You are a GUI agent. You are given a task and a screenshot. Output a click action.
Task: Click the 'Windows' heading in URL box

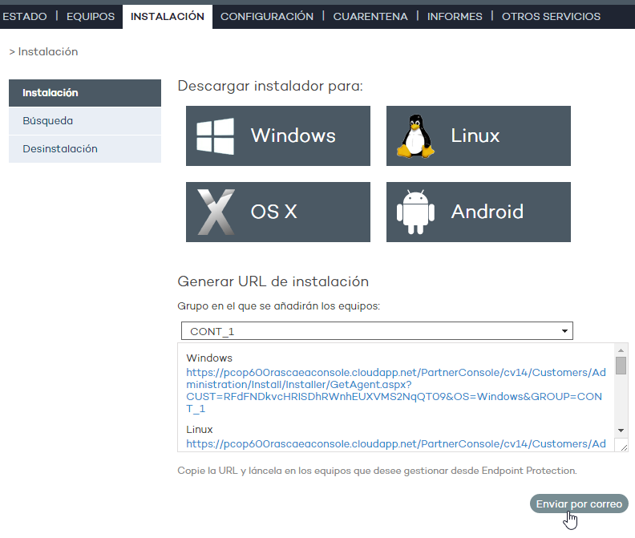click(x=209, y=358)
